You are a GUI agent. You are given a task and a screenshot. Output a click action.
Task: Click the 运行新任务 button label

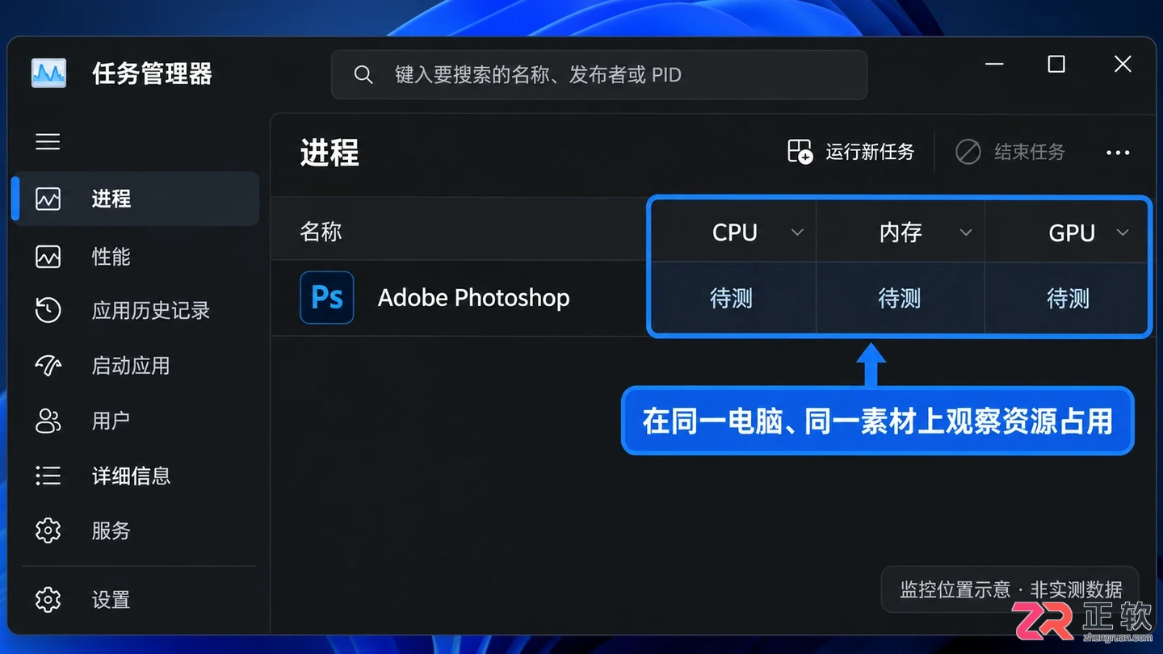click(870, 152)
